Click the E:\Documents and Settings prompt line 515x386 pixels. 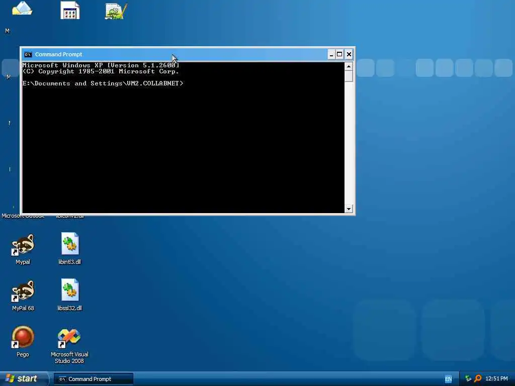pyautogui.click(x=103, y=83)
